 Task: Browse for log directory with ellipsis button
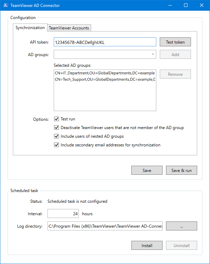182,226
